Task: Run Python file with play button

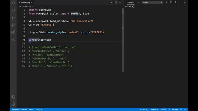Action: (x=111, y=2)
